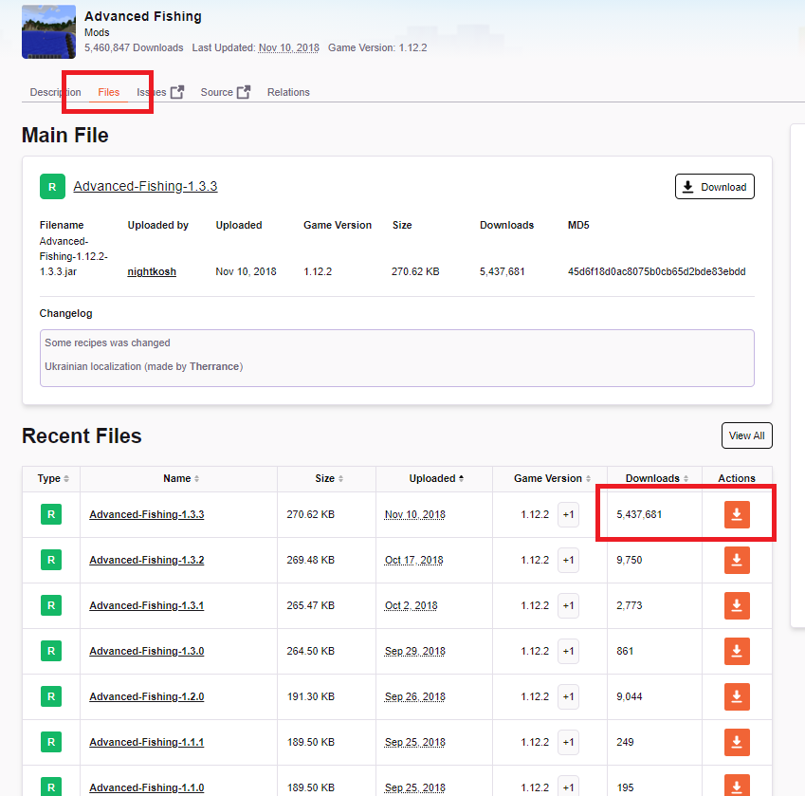
Task: Open uploader nightkosh profile link
Action: point(152,271)
